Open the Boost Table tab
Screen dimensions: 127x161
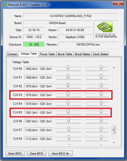[x=65, y=54]
